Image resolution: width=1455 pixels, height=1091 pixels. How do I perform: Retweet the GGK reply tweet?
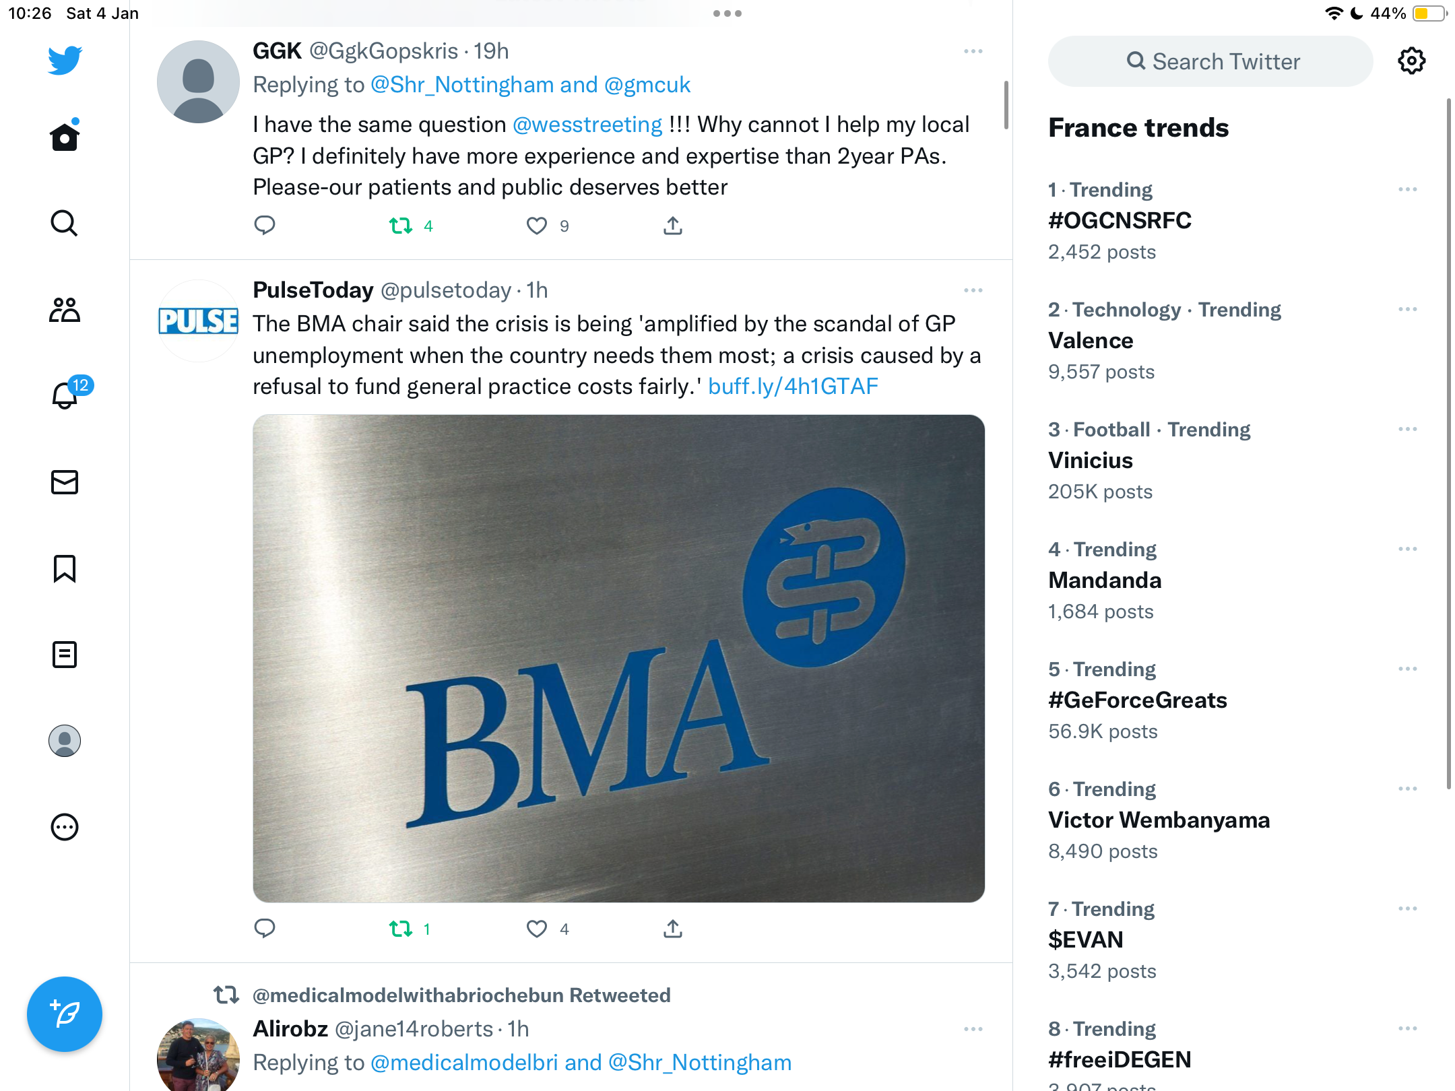401,226
